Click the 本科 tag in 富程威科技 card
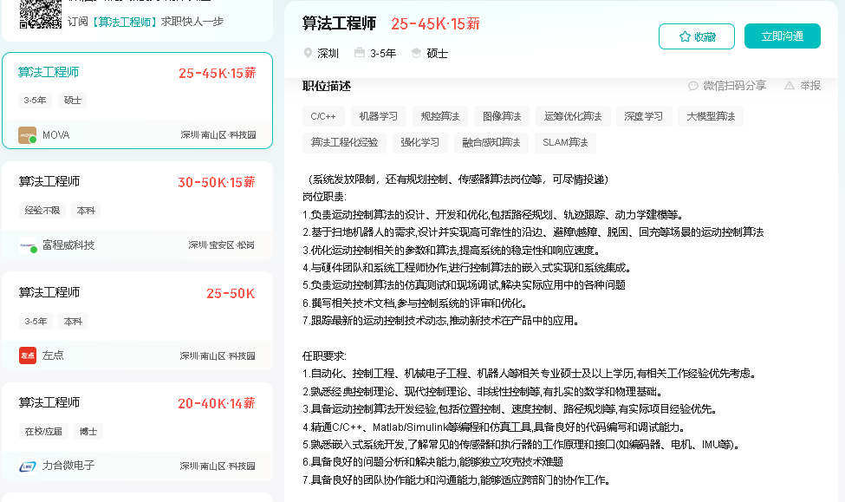The width and height of the screenshot is (845, 502). (86, 211)
